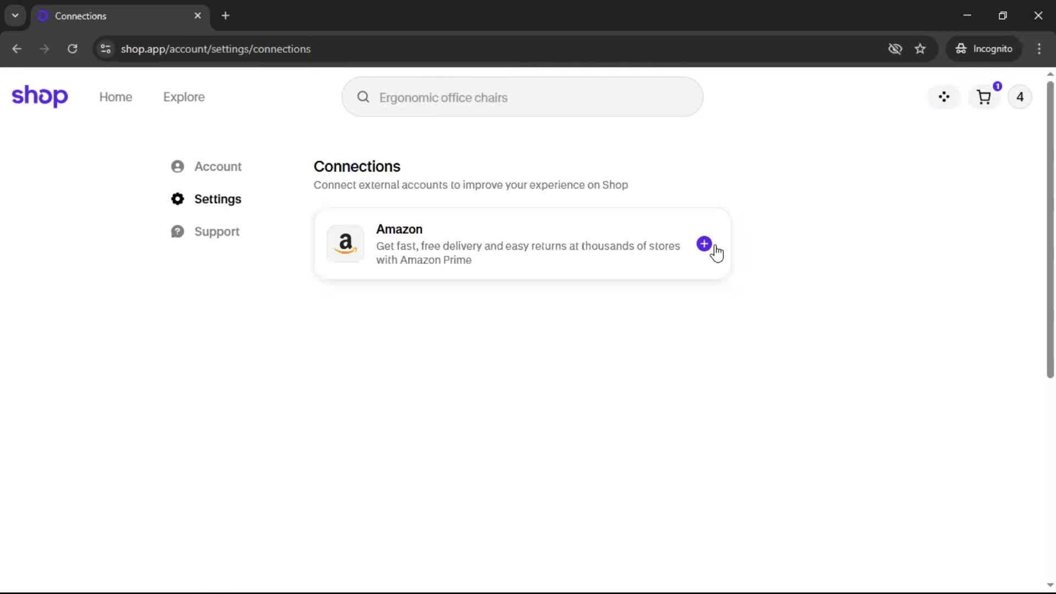Open the shopping cart icon

[983, 97]
